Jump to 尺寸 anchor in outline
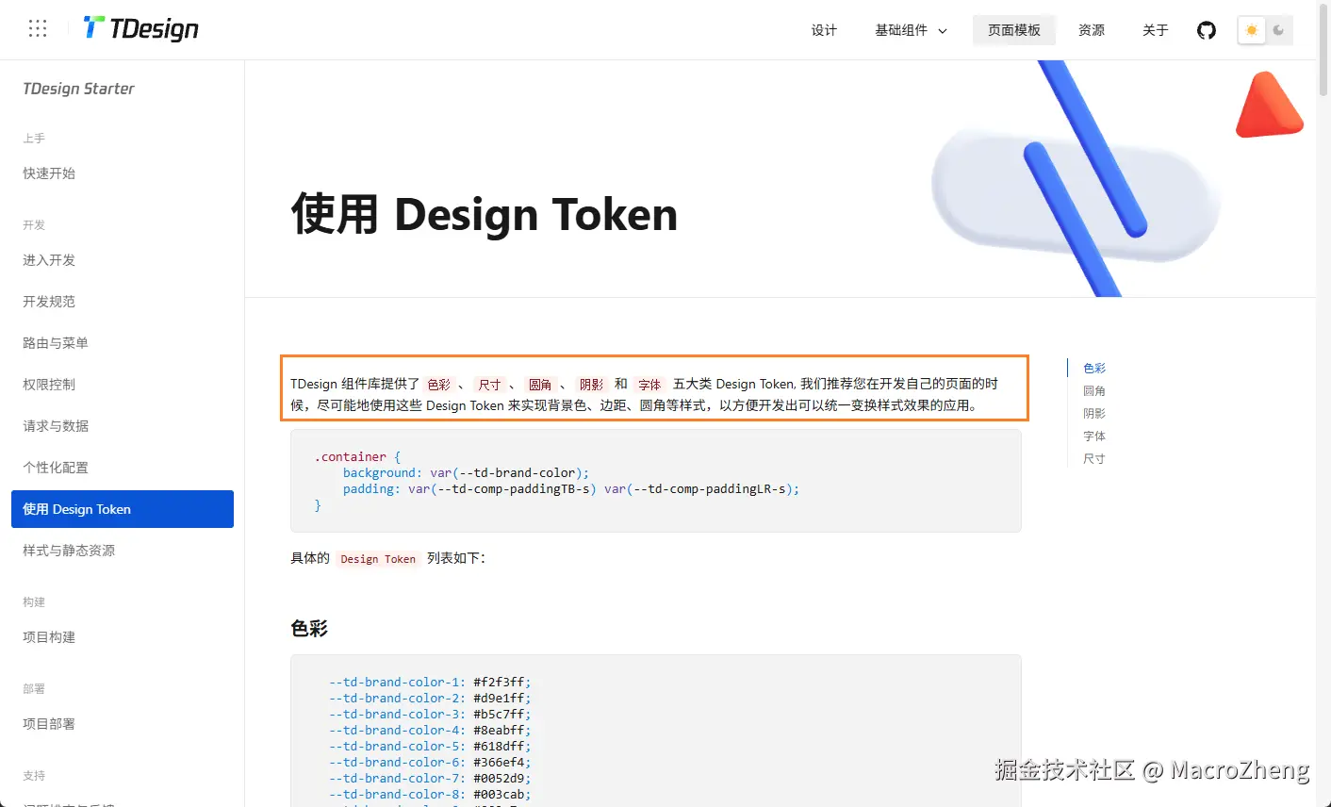The width and height of the screenshot is (1331, 807). point(1094,459)
